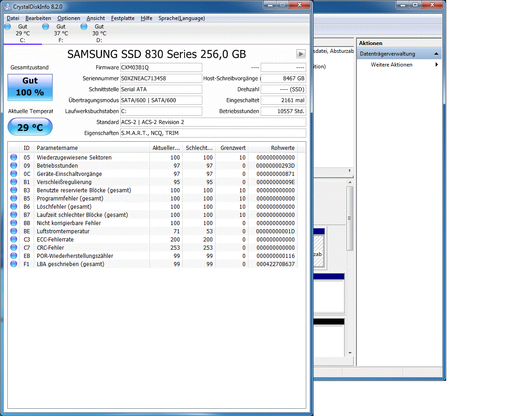Click status icon for Wiederzugewiesene Sektoren row
Image resolution: width=525 pixels, height=416 pixels.
coord(14,157)
